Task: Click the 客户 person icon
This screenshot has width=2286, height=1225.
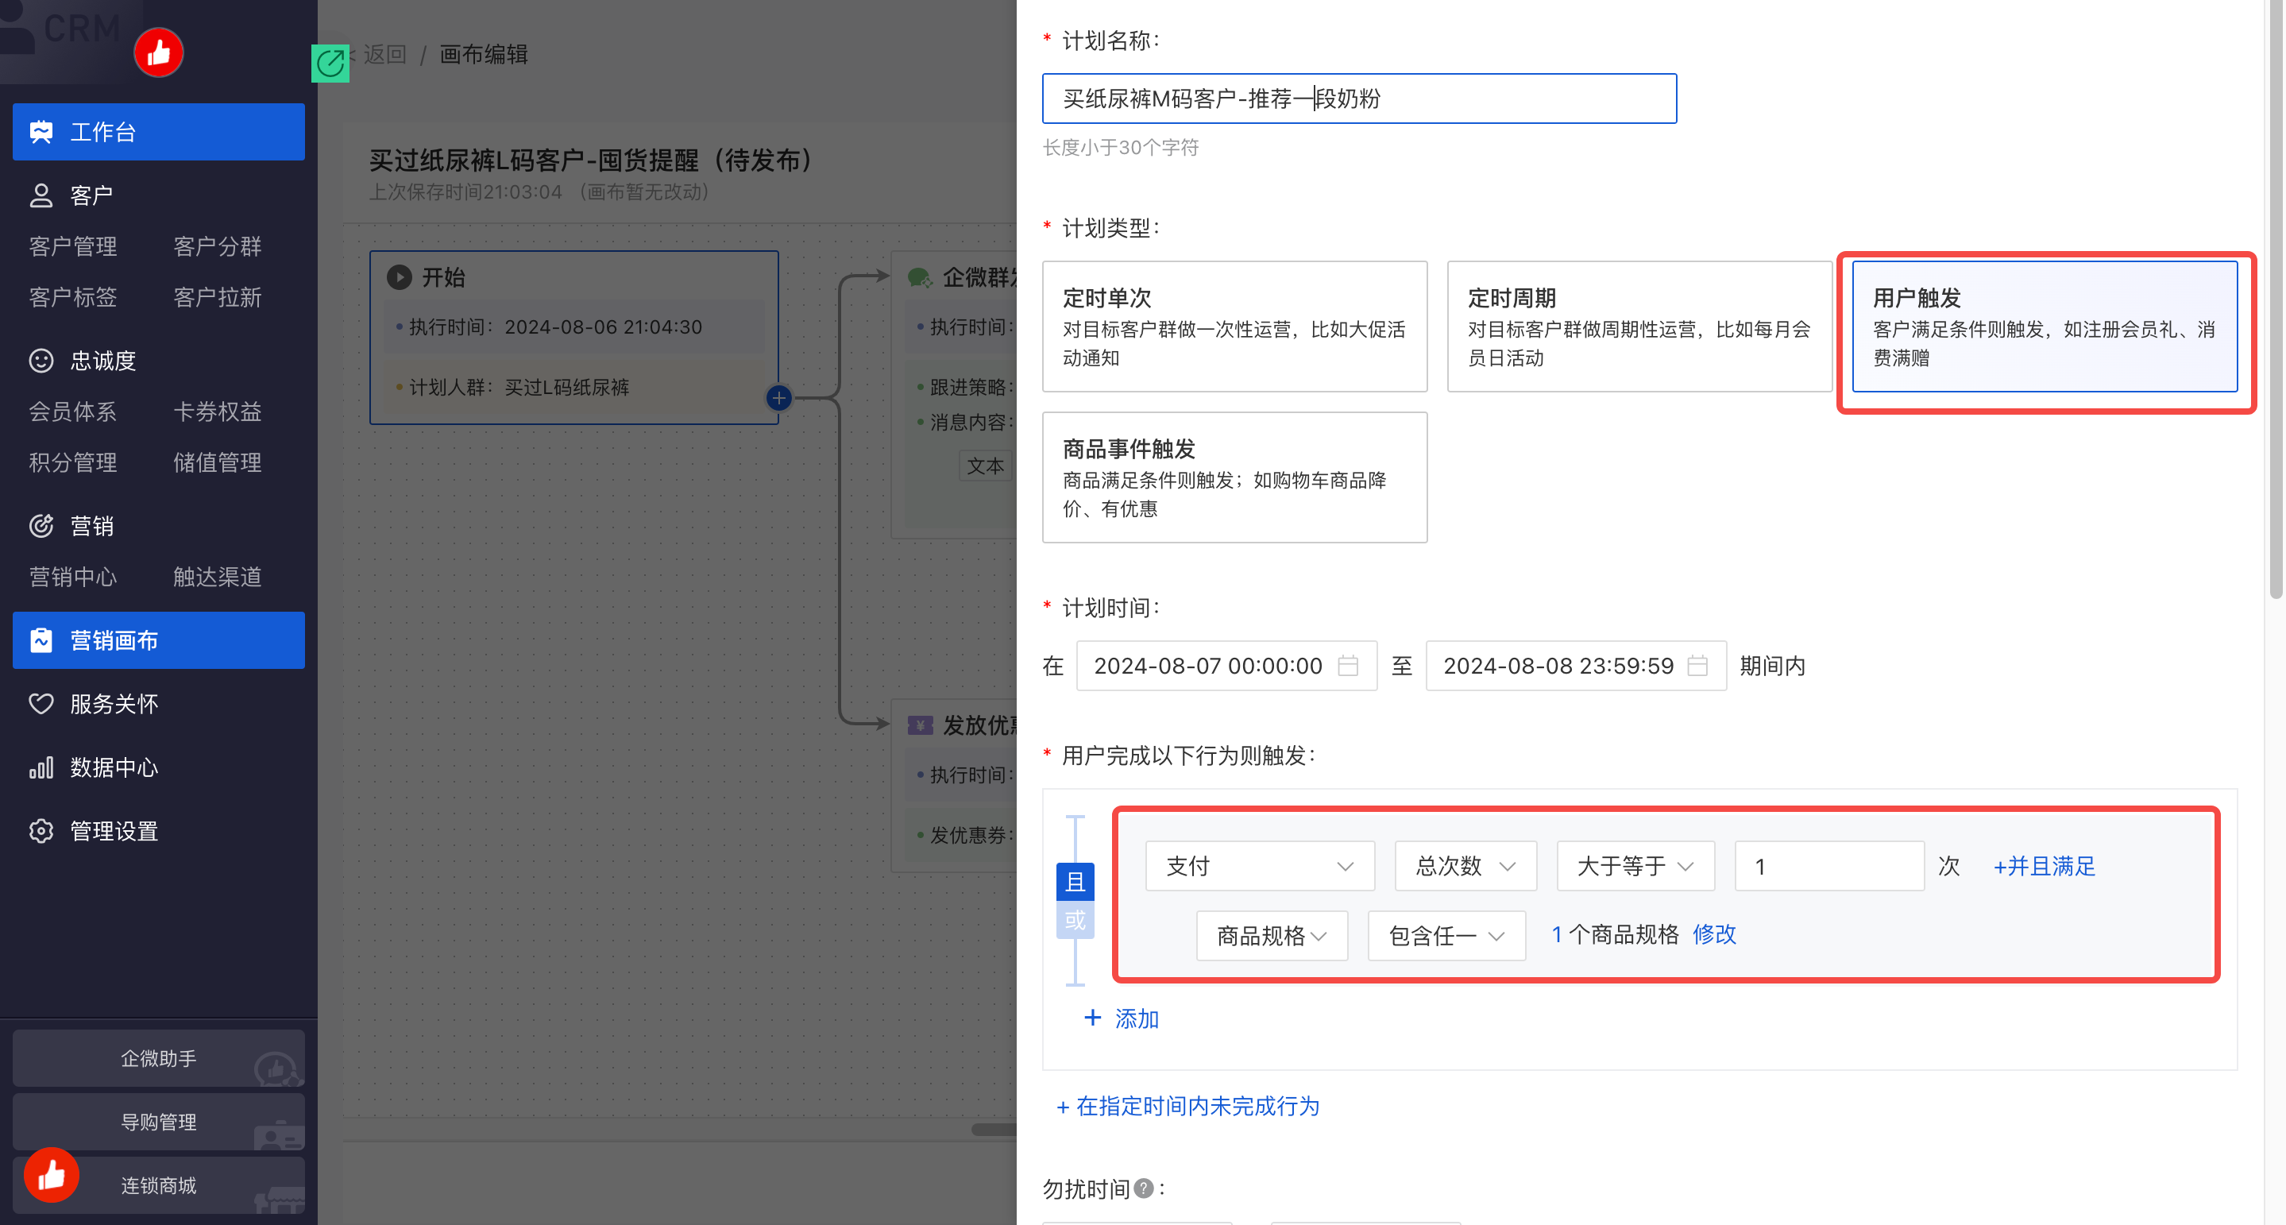Action: point(41,195)
